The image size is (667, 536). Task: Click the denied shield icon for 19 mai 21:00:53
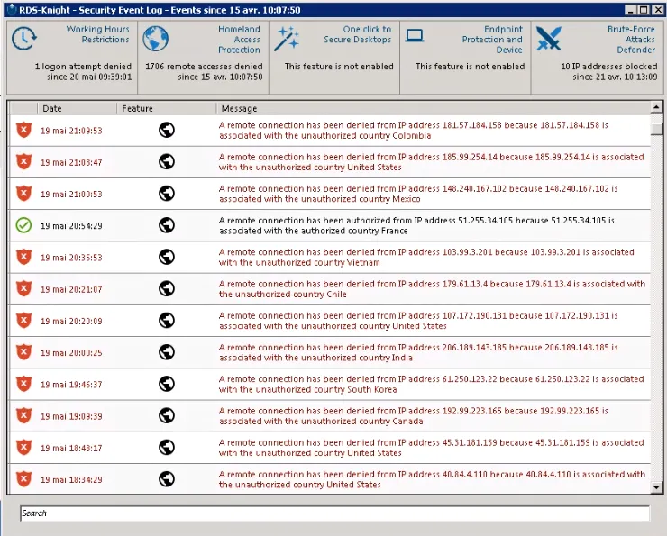[x=23, y=194]
